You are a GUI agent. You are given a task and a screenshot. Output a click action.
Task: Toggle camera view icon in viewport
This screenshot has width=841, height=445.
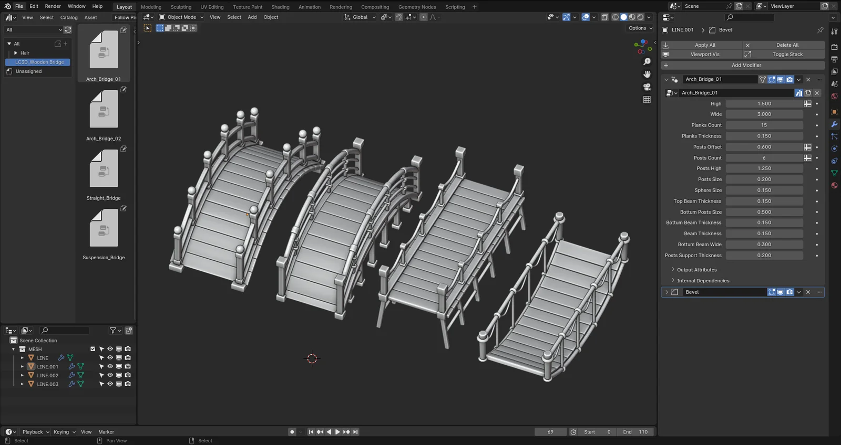647,87
